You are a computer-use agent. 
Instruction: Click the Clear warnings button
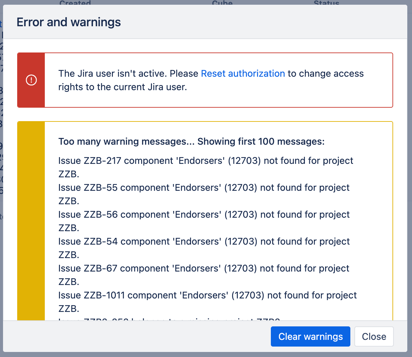(x=310, y=336)
